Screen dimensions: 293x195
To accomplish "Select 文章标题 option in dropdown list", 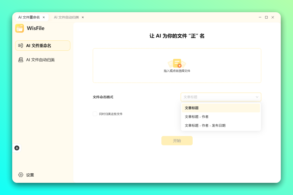I will 192,108.
